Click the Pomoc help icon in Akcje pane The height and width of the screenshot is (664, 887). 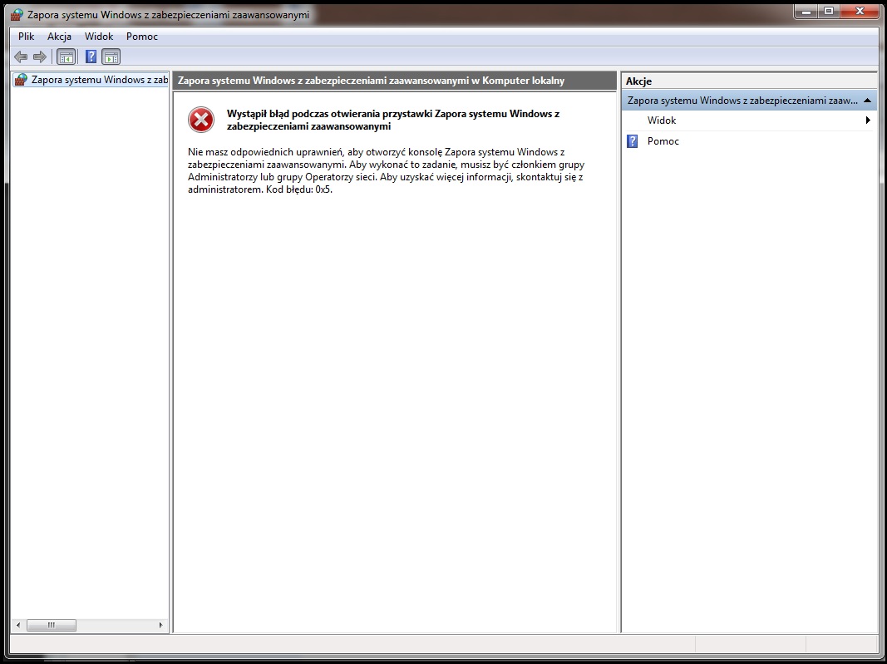[633, 140]
